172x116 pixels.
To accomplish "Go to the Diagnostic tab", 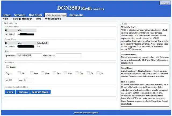I will click(x=76, y=15).
